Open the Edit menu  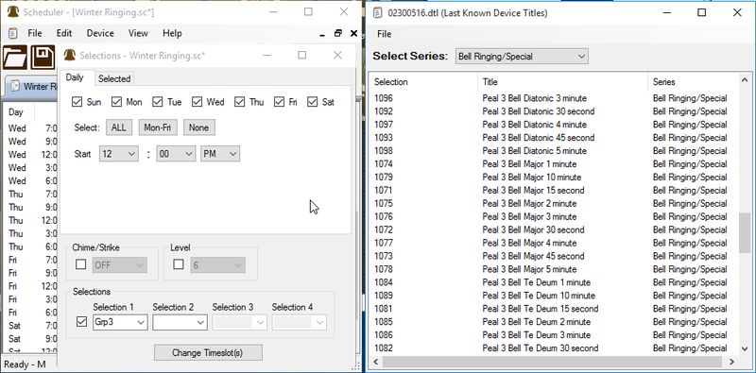[x=64, y=33]
